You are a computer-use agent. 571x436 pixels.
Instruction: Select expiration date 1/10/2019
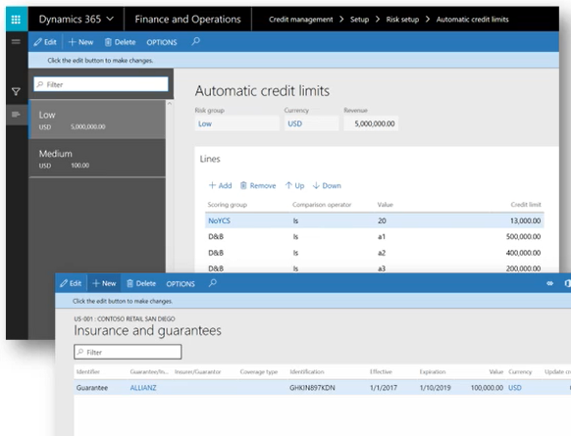pos(436,388)
